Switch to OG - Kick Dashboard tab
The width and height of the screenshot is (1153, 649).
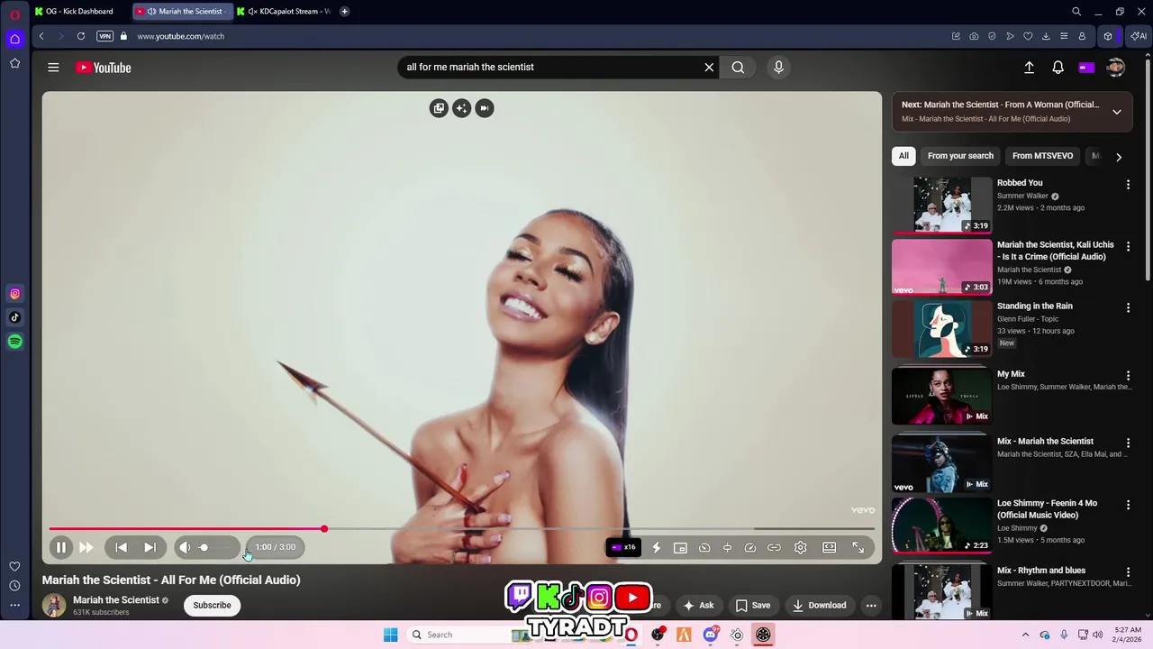point(79,11)
